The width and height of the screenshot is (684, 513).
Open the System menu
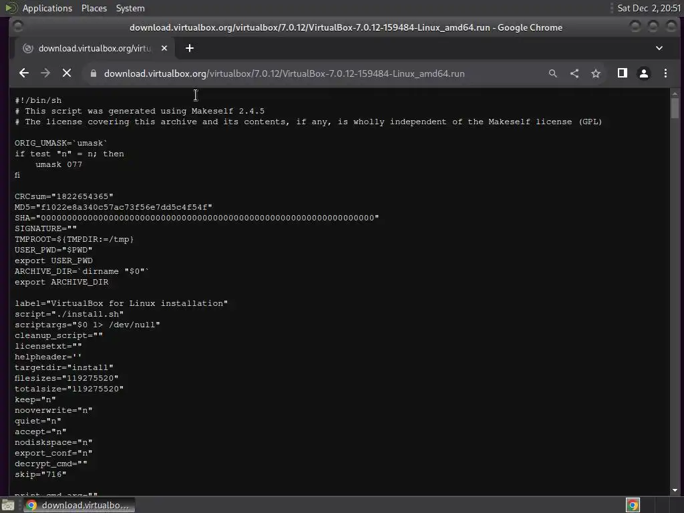click(x=130, y=8)
